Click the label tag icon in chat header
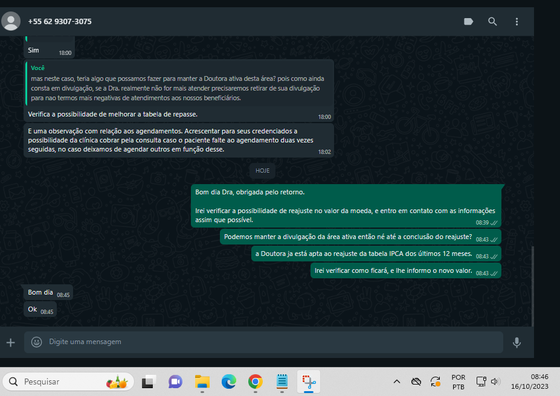 468,21
